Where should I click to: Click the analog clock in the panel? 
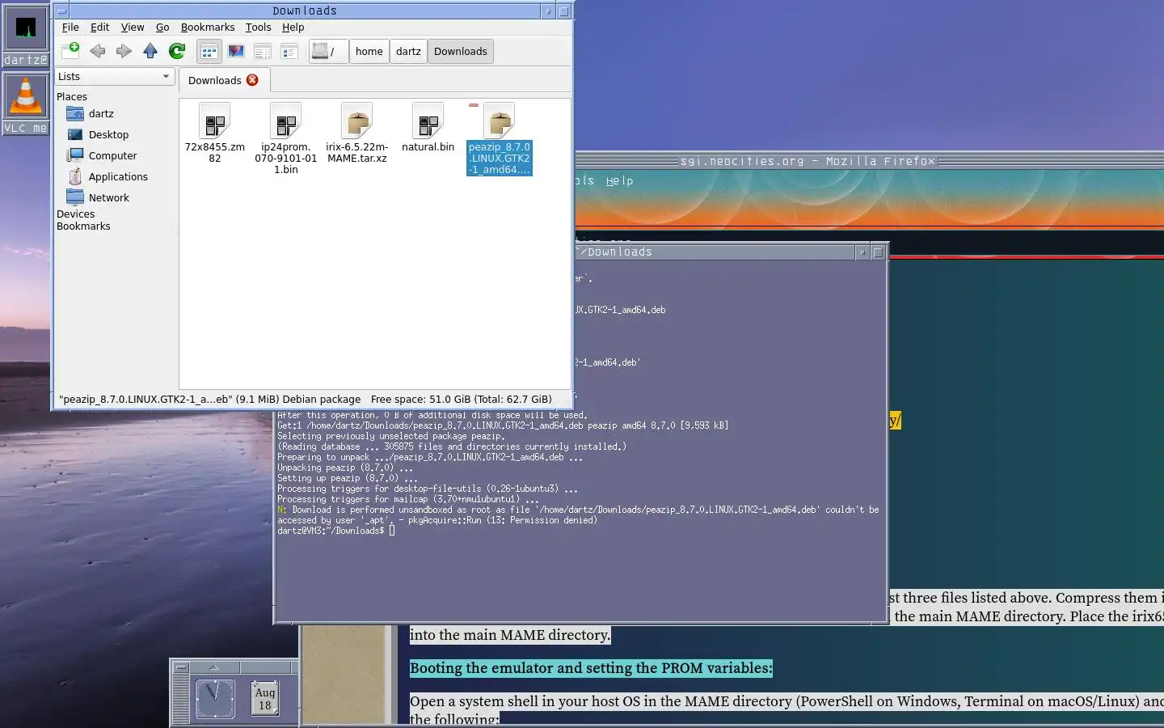215,698
